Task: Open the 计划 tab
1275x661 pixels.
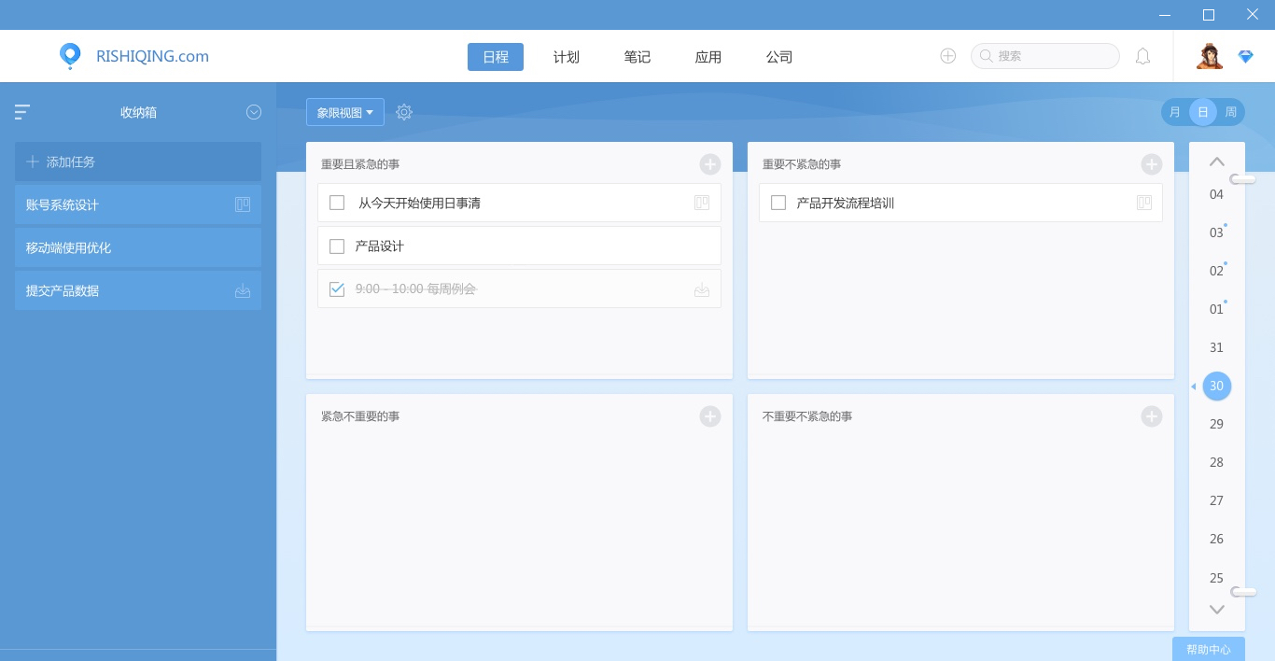Action: click(567, 57)
